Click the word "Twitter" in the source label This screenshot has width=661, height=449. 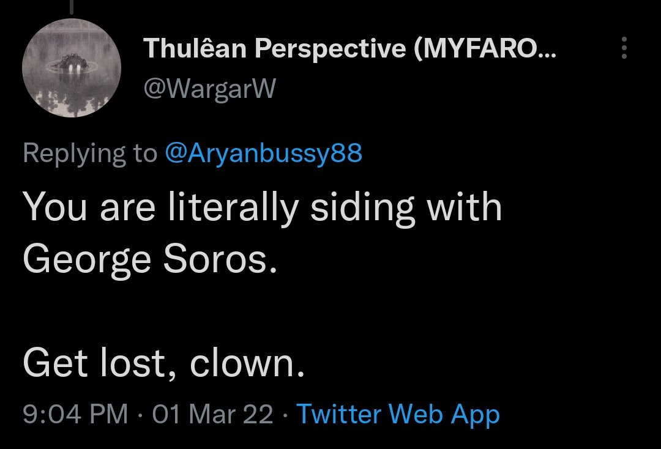click(338, 414)
